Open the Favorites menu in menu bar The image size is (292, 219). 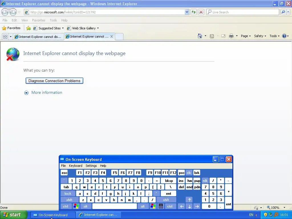38,20
